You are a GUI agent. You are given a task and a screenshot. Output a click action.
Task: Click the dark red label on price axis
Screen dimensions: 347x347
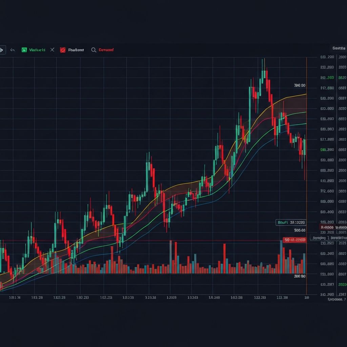point(333,227)
